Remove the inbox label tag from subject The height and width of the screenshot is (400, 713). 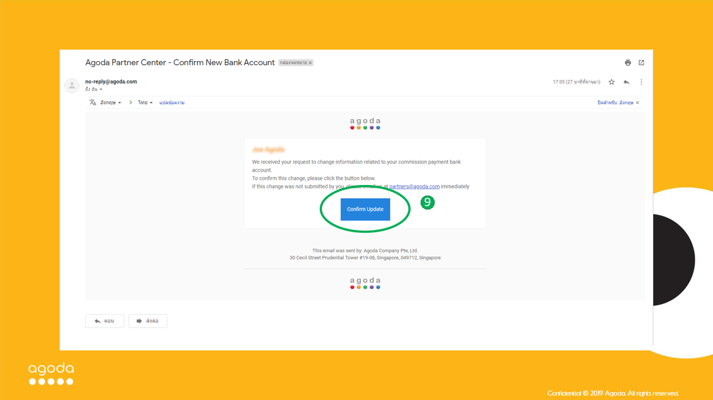coord(311,63)
